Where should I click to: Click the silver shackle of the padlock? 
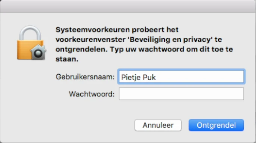(30, 33)
